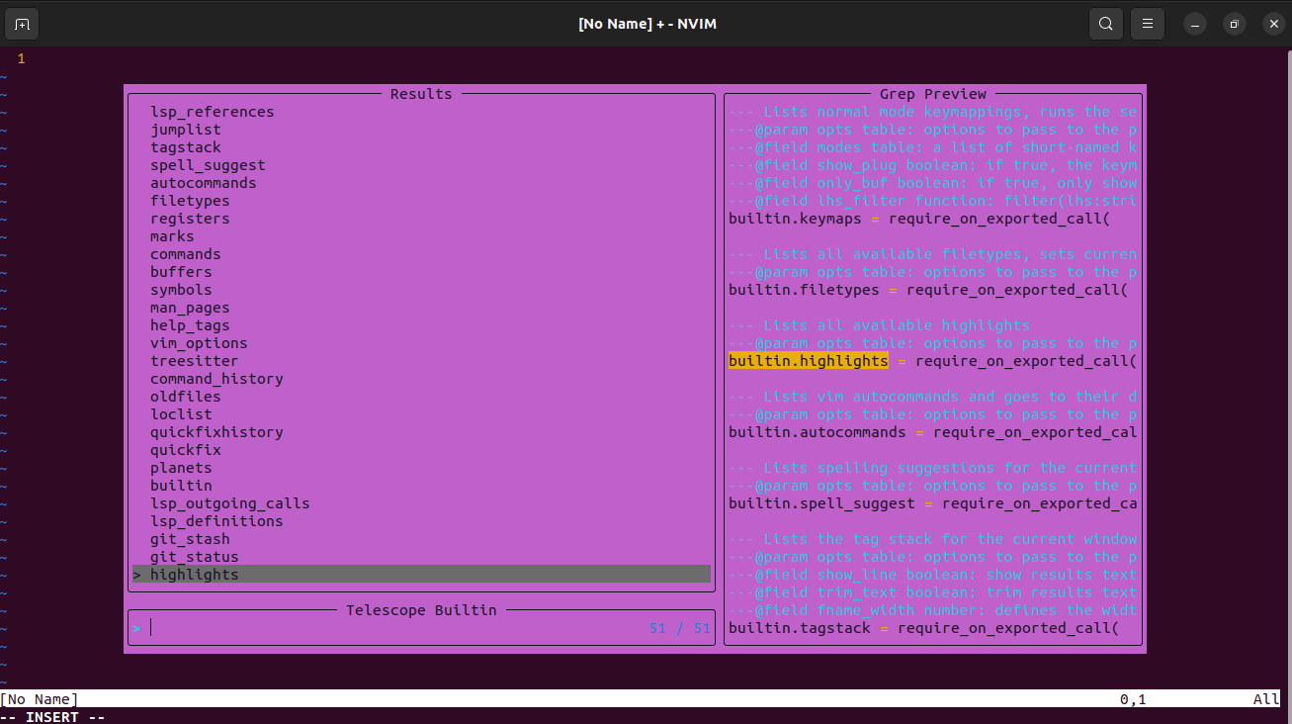This screenshot has height=724, width=1292.
Task: Click 'Lists the tag stack' comment line
Action: [x=933, y=539]
